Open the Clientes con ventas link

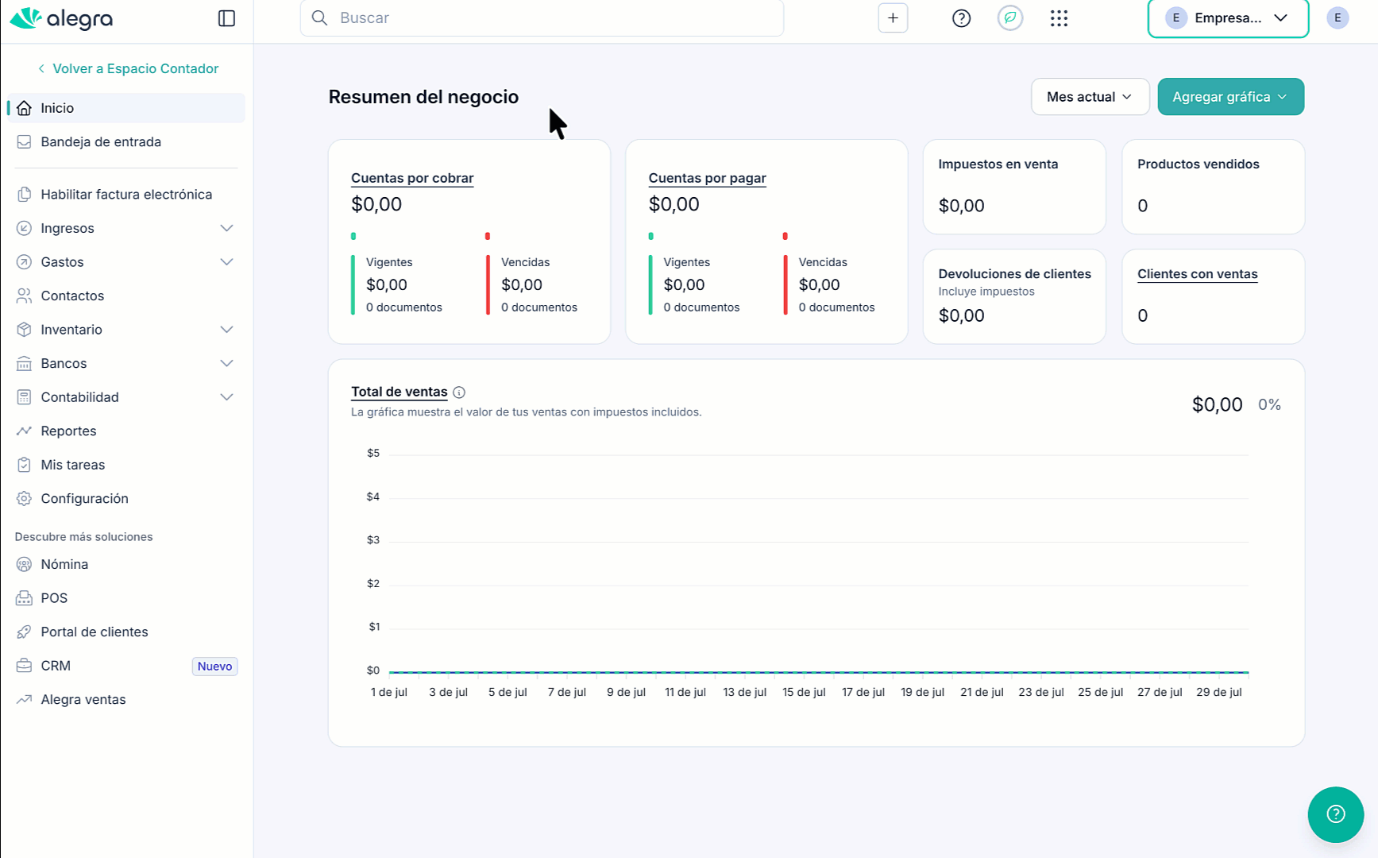tap(1197, 274)
